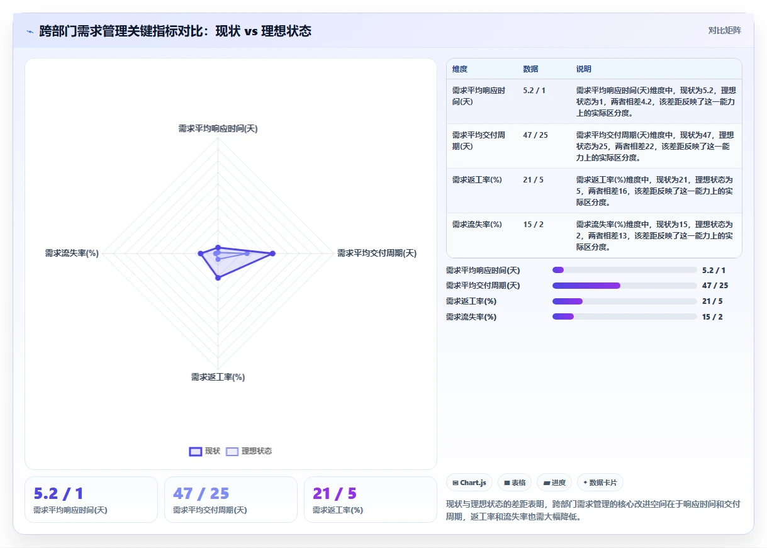Click the 47 / 25 data card
This screenshot has height=548, width=767.
[x=231, y=500]
